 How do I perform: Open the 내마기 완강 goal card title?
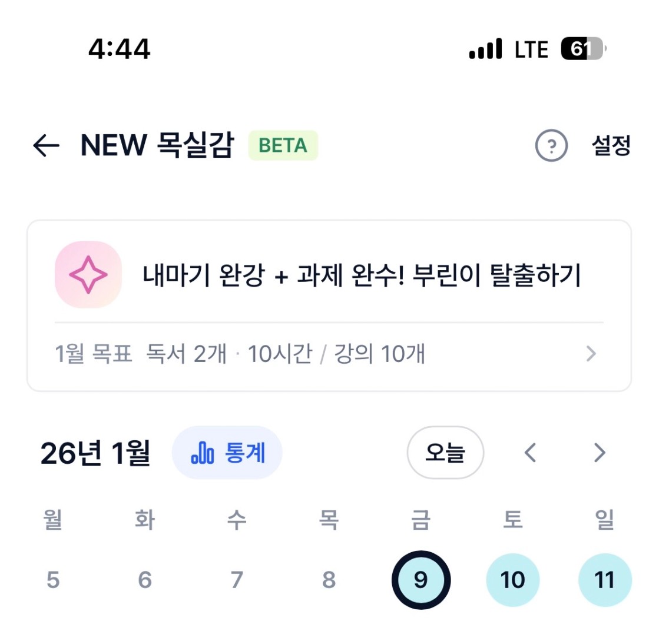click(x=362, y=275)
